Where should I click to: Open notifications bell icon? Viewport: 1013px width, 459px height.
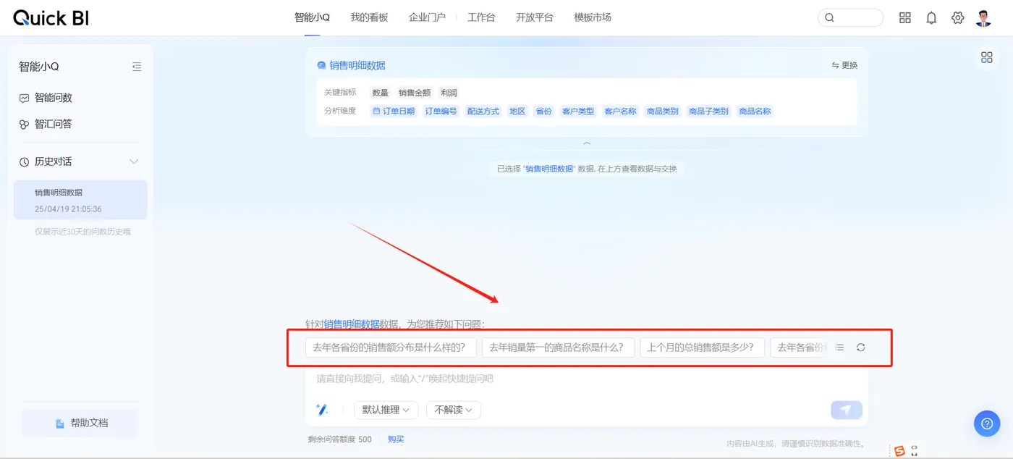(x=931, y=18)
